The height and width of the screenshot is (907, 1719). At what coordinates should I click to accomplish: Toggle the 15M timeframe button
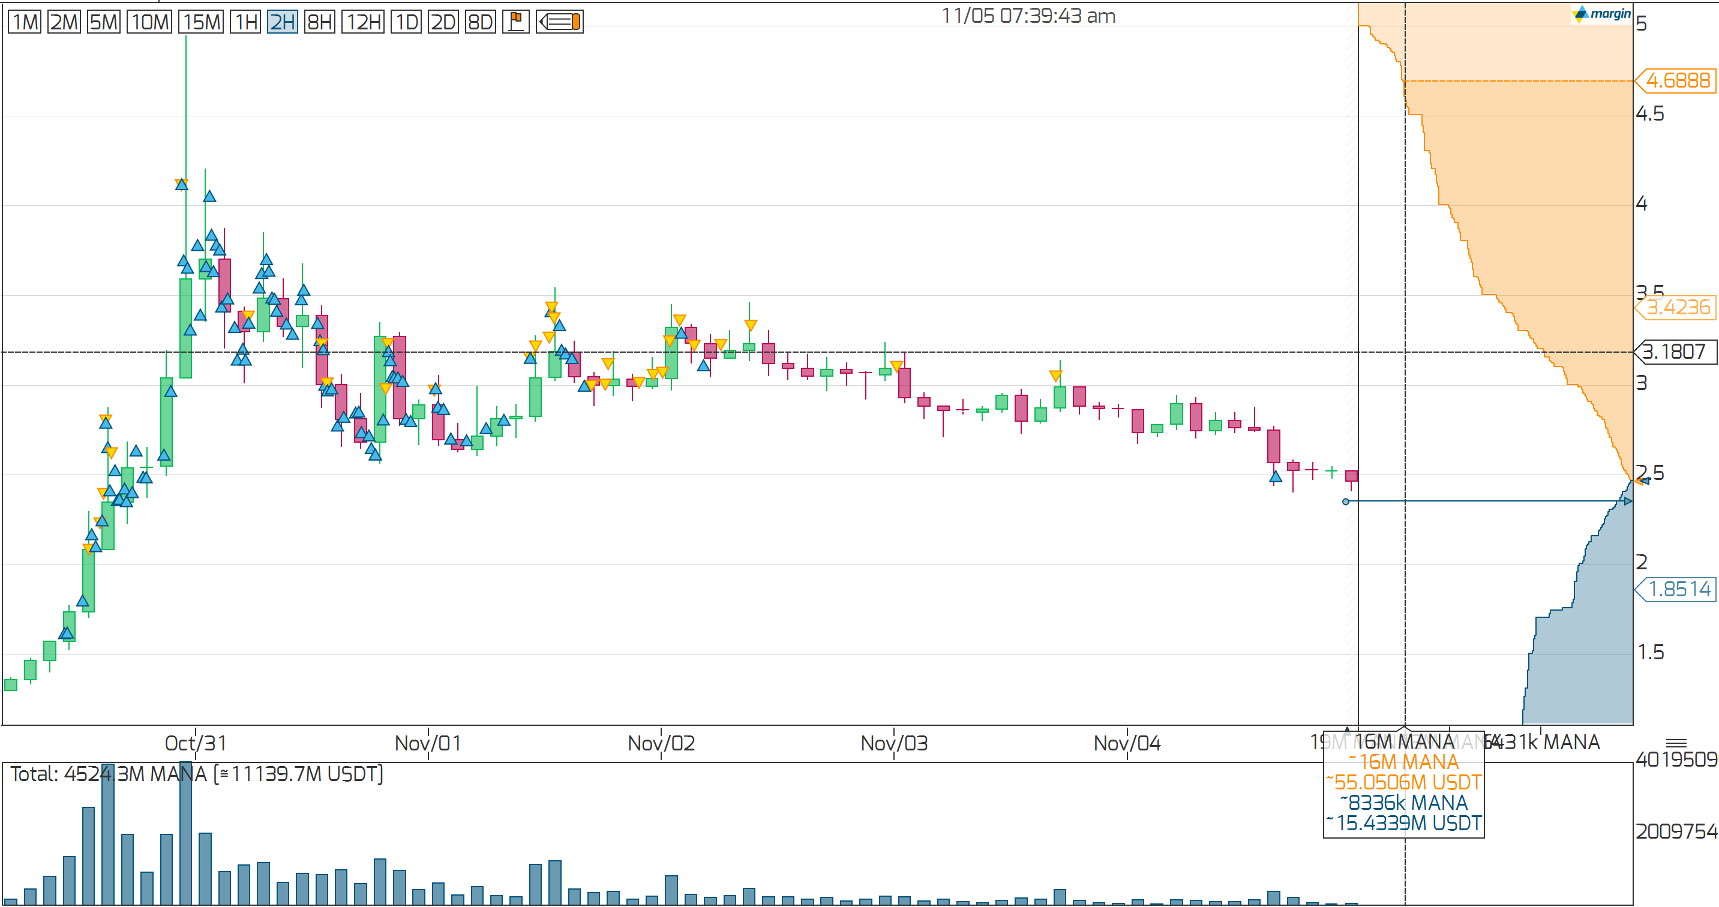point(202,22)
